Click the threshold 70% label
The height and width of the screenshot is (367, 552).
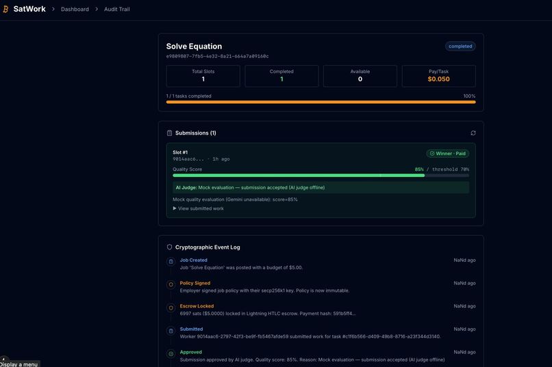451,169
